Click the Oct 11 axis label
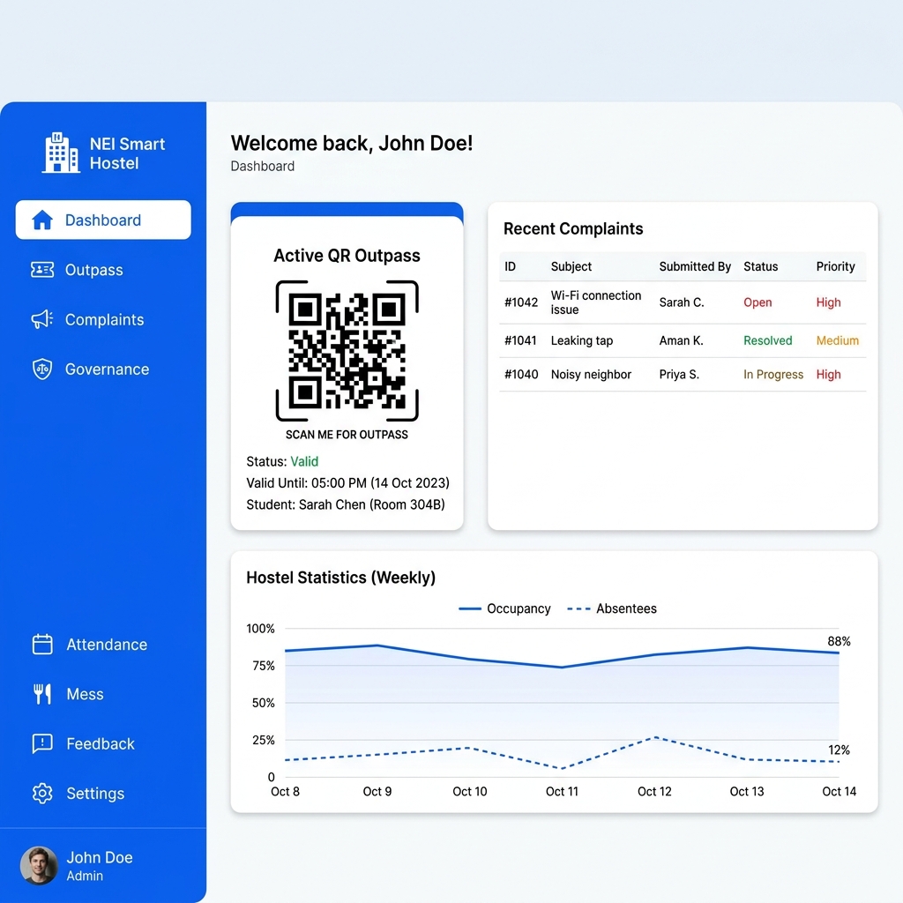Viewport: 903px width, 903px height. [562, 791]
